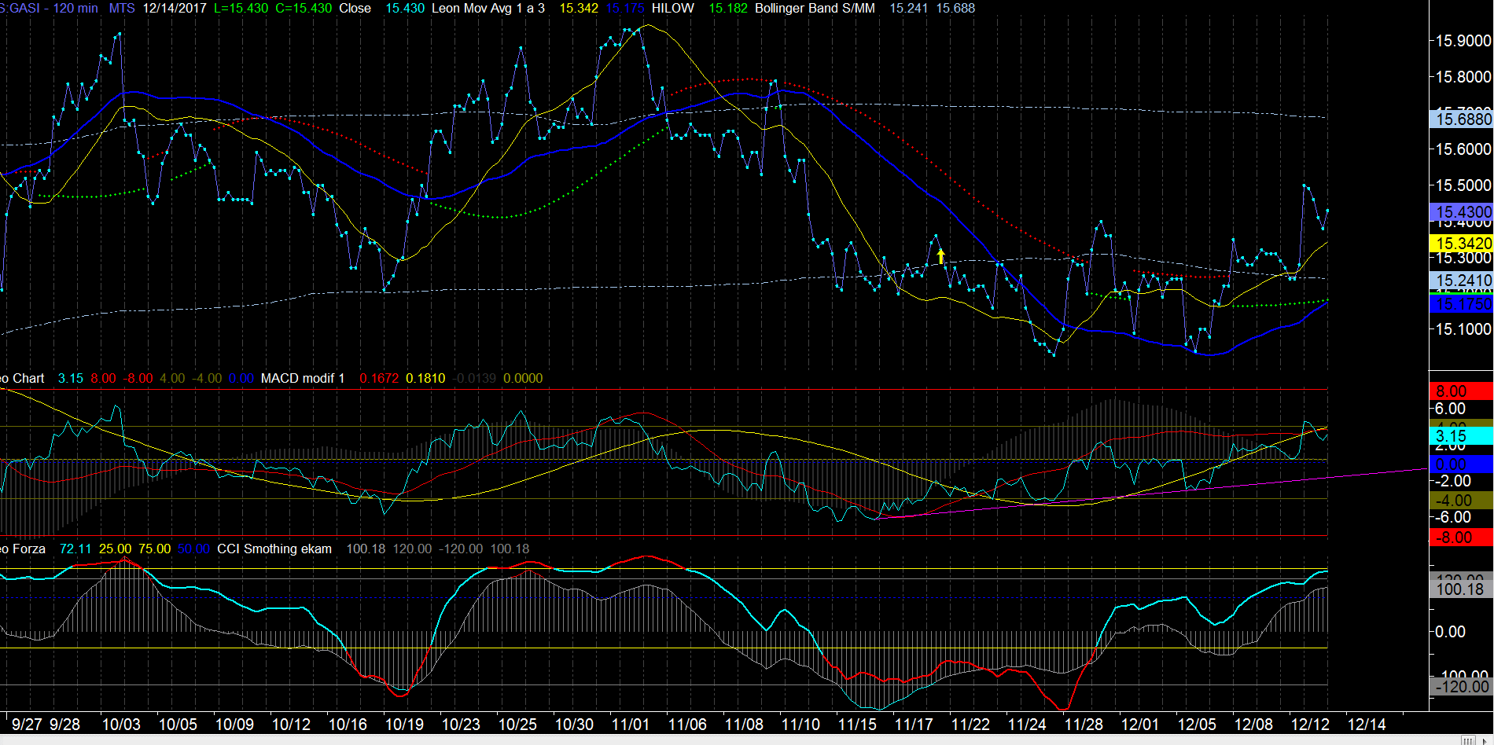Select the -120.00 tag on the CCI axis
1494x745 pixels.
(1461, 687)
